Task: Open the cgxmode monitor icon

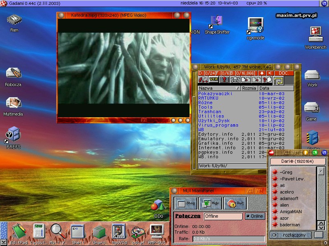Action: 255,25
